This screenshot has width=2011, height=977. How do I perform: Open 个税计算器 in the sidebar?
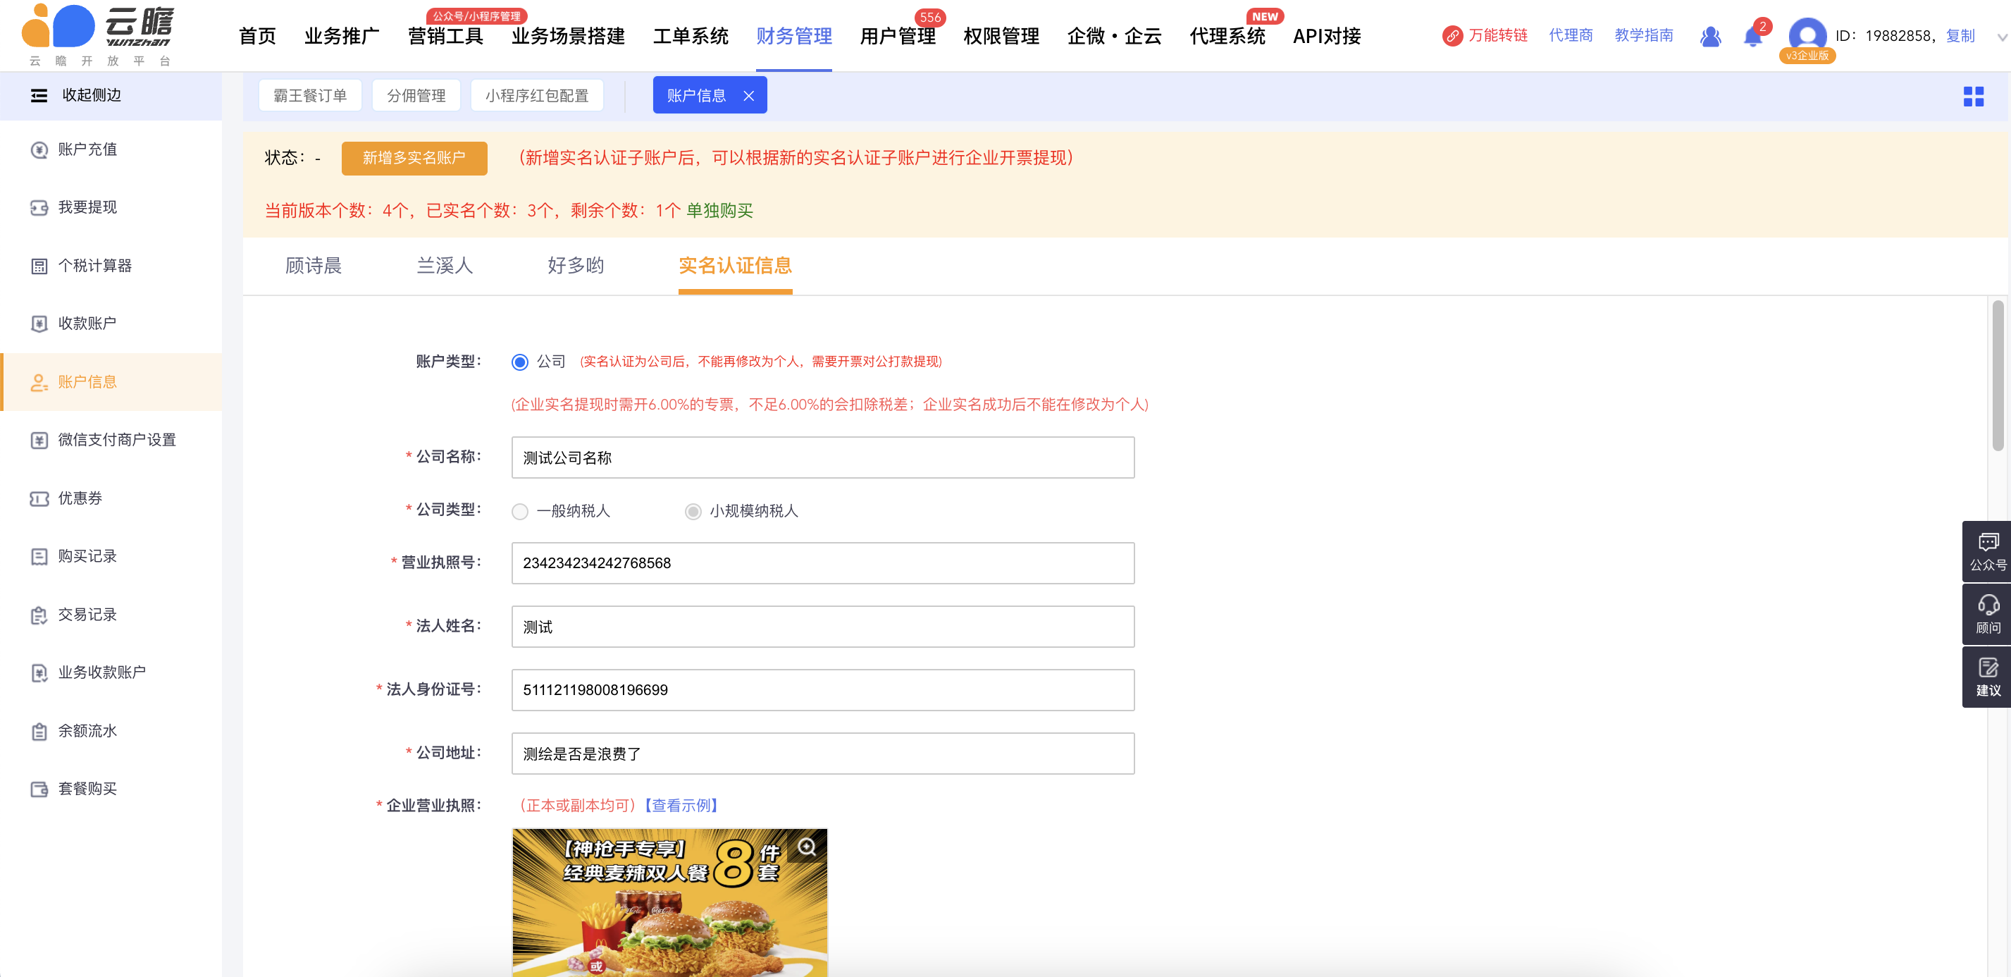point(94,266)
